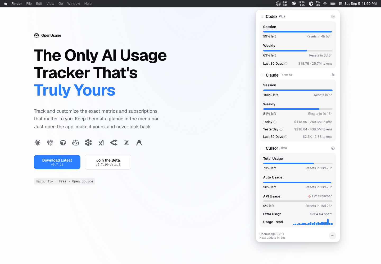Click the Cursor Total Usage progress bar
The height and width of the screenshot is (264, 381).
[298, 163]
